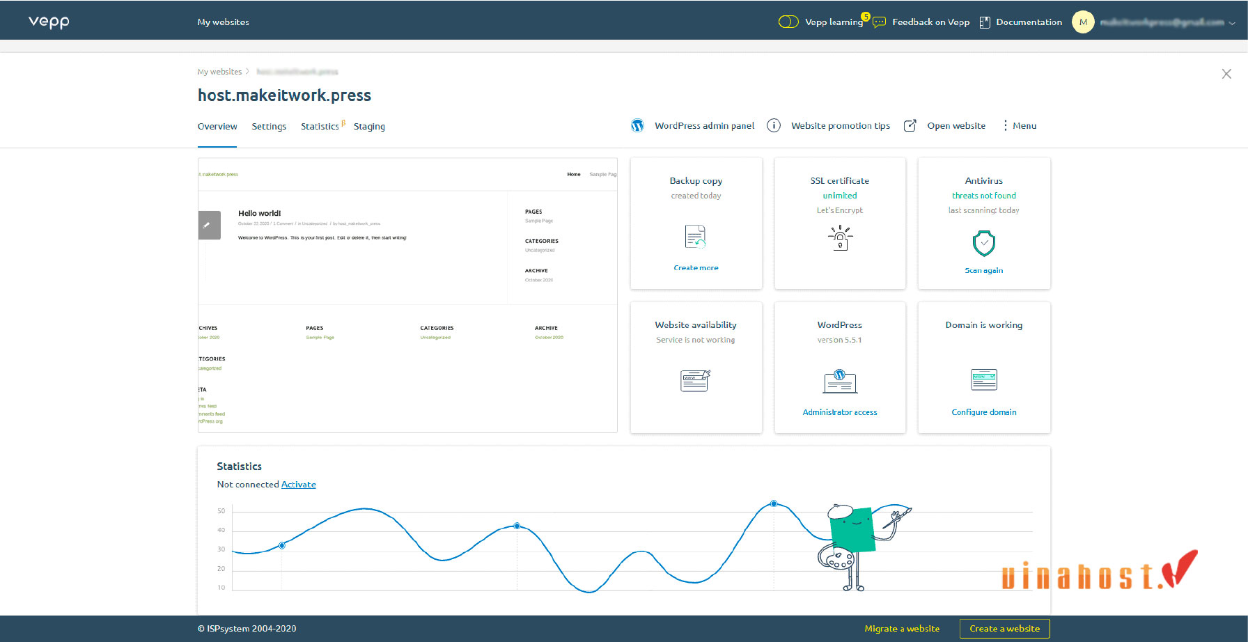Open the Feedback on Vepp chat icon

pyautogui.click(x=880, y=22)
